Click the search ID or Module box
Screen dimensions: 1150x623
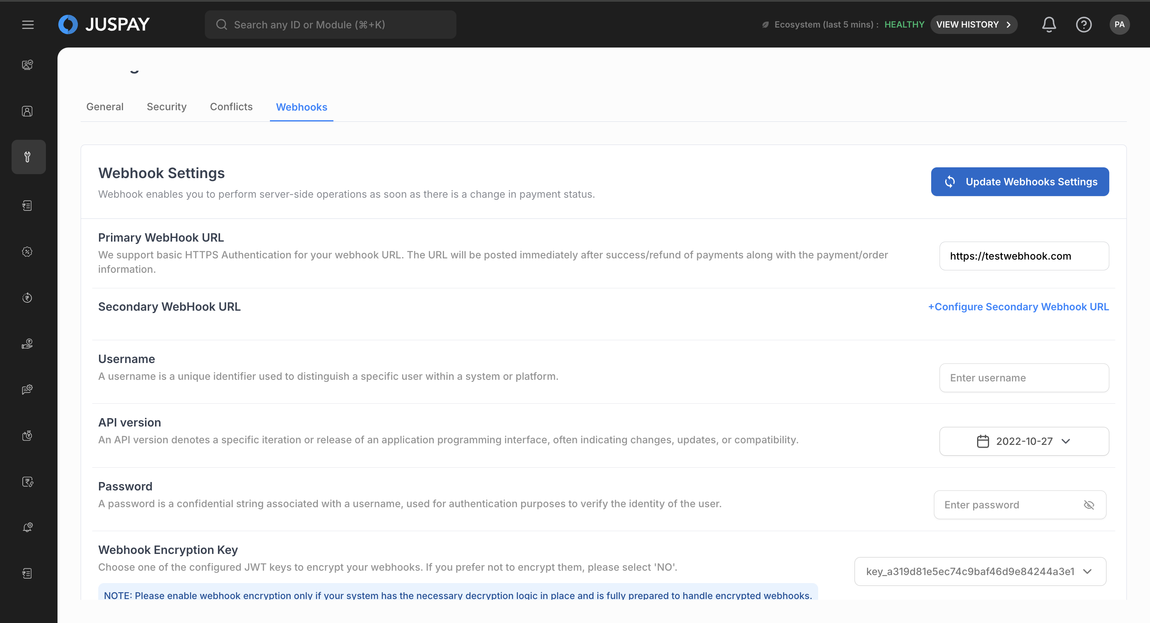[330, 25]
